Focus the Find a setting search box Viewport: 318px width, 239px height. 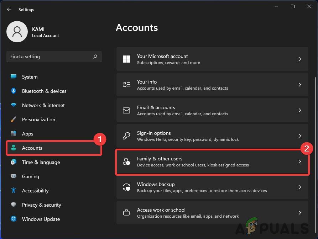pos(50,57)
